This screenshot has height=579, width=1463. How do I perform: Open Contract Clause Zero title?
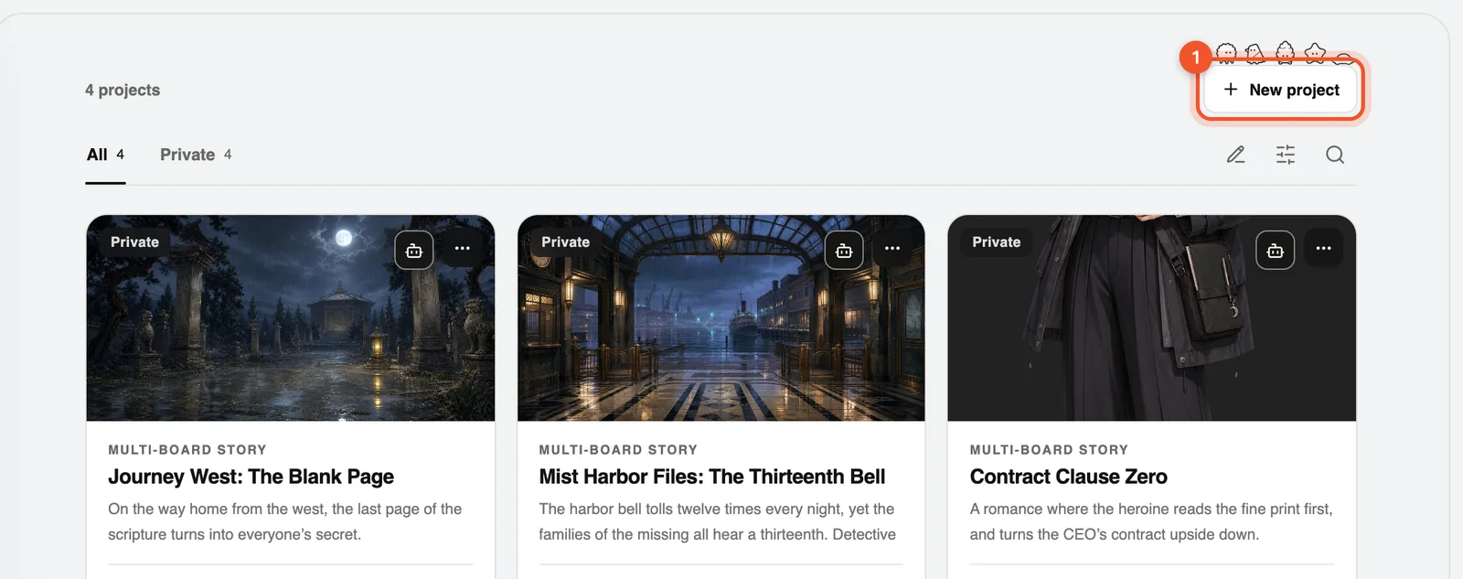click(x=1068, y=477)
